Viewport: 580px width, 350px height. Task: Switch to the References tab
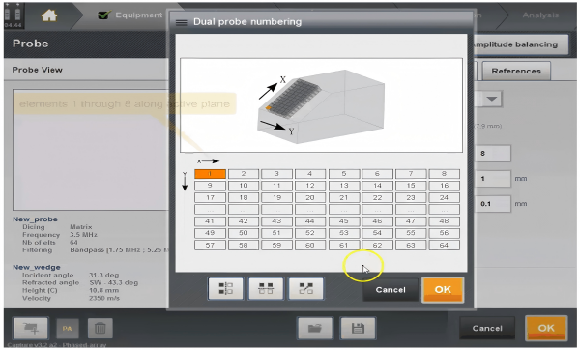(516, 71)
